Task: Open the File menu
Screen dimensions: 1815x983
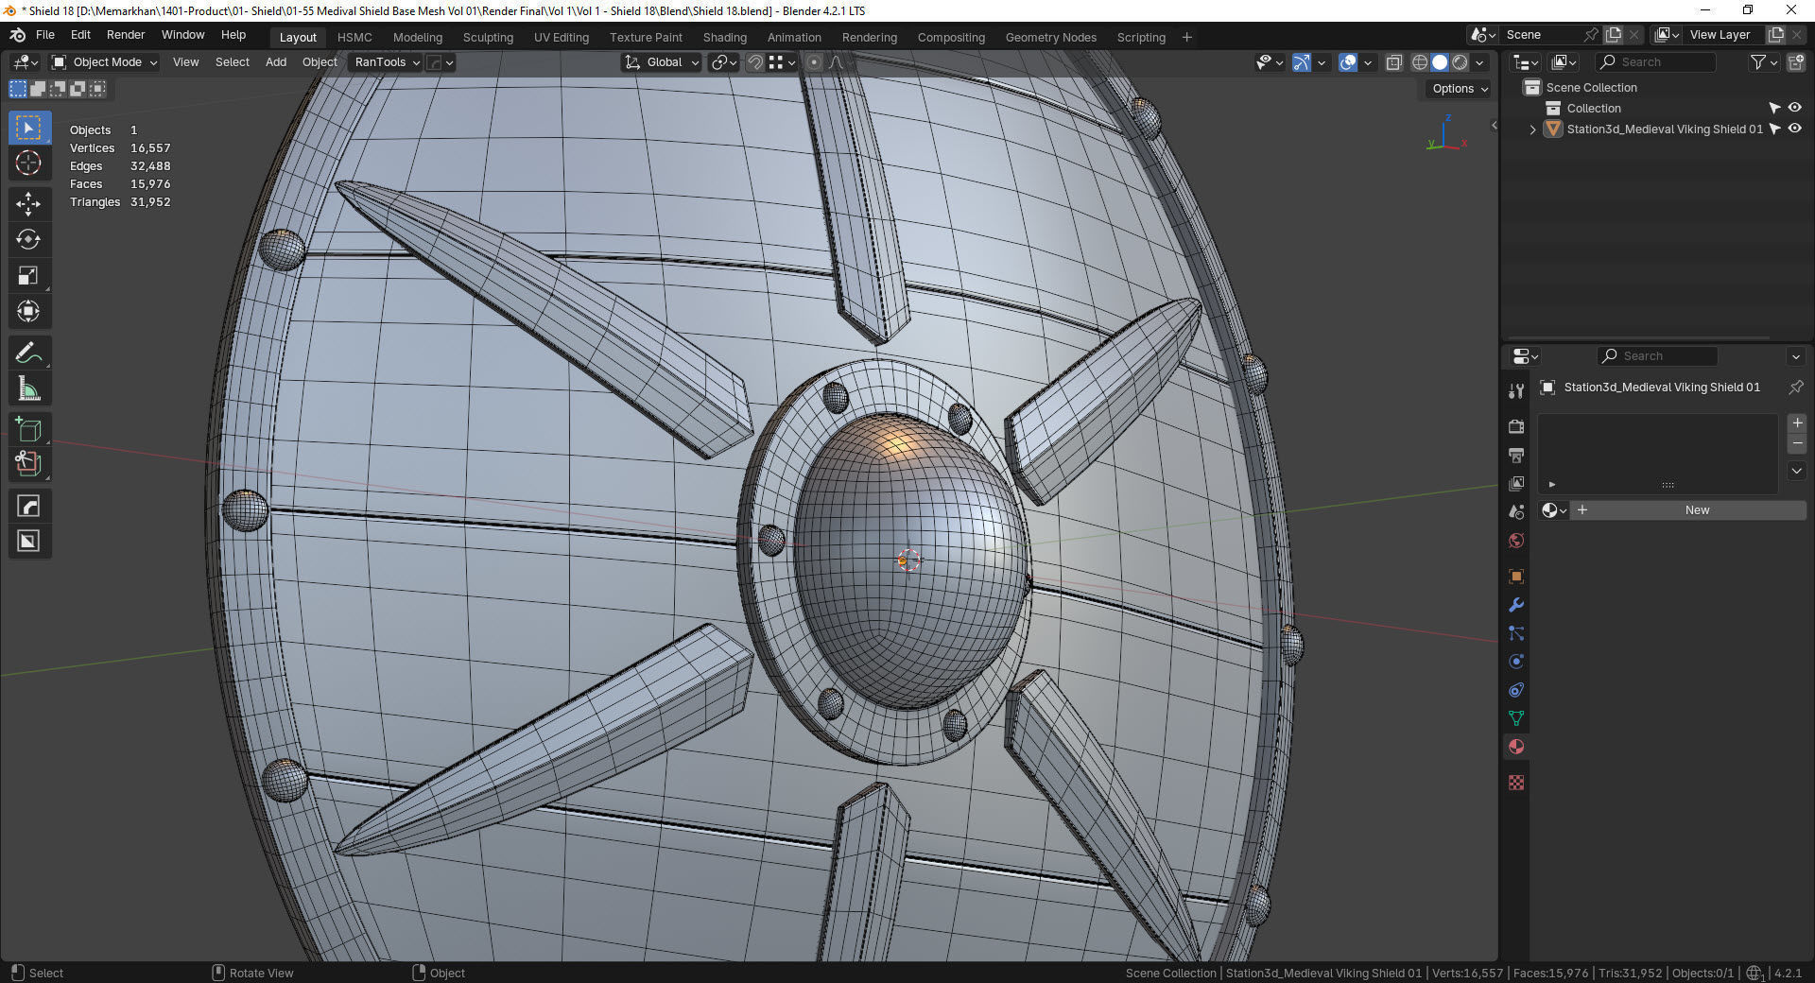Action: 45,35
